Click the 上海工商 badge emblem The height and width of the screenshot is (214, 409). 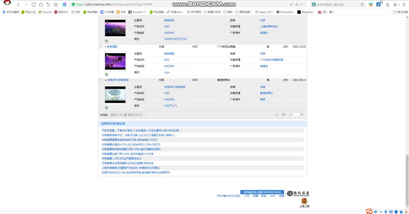(x=304, y=201)
